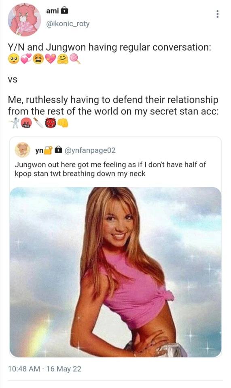Tap the yn display name in quote
231x388 pixels.
[x=39, y=150]
